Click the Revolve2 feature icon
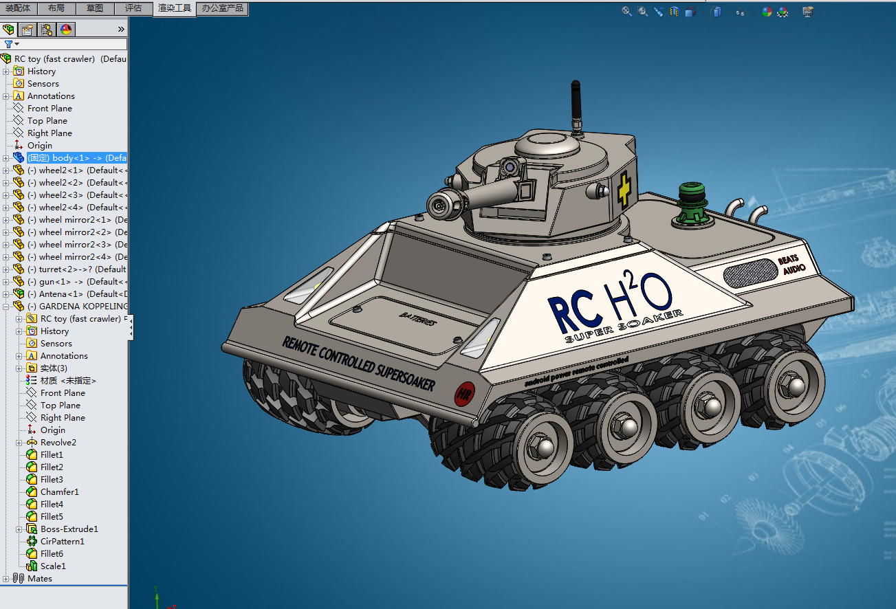 coord(32,443)
